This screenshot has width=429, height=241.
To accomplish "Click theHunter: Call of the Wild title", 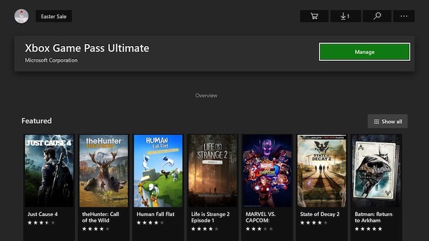I will pos(100,217).
